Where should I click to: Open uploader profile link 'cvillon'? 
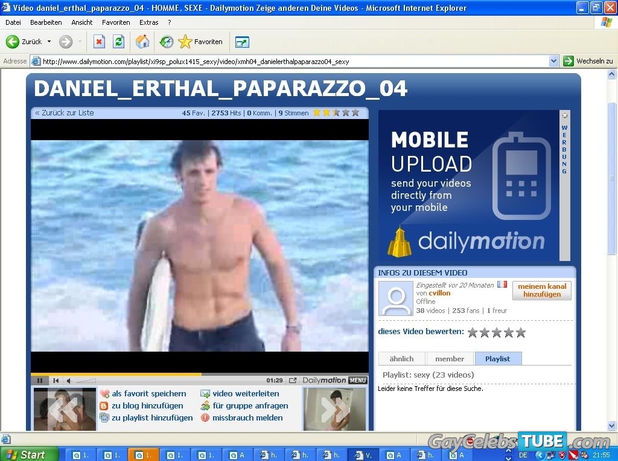[x=439, y=293]
